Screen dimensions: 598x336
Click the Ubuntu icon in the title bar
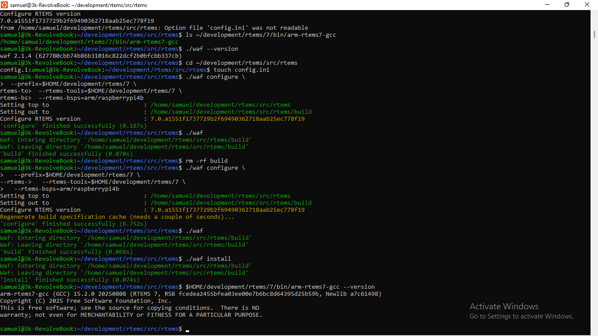click(x=5, y=5)
